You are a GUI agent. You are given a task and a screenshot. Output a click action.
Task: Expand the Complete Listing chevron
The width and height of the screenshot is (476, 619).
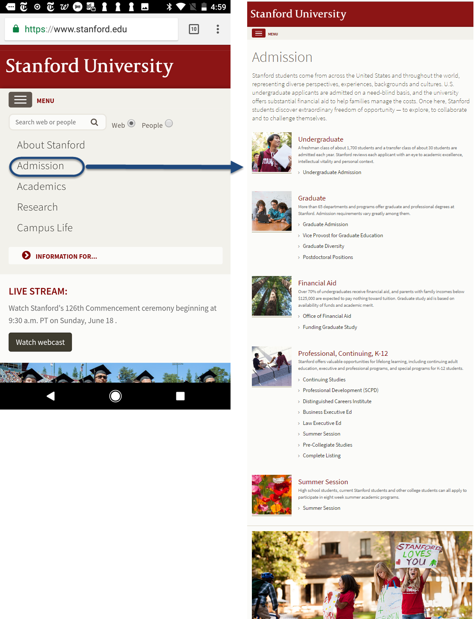pos(299,456)
